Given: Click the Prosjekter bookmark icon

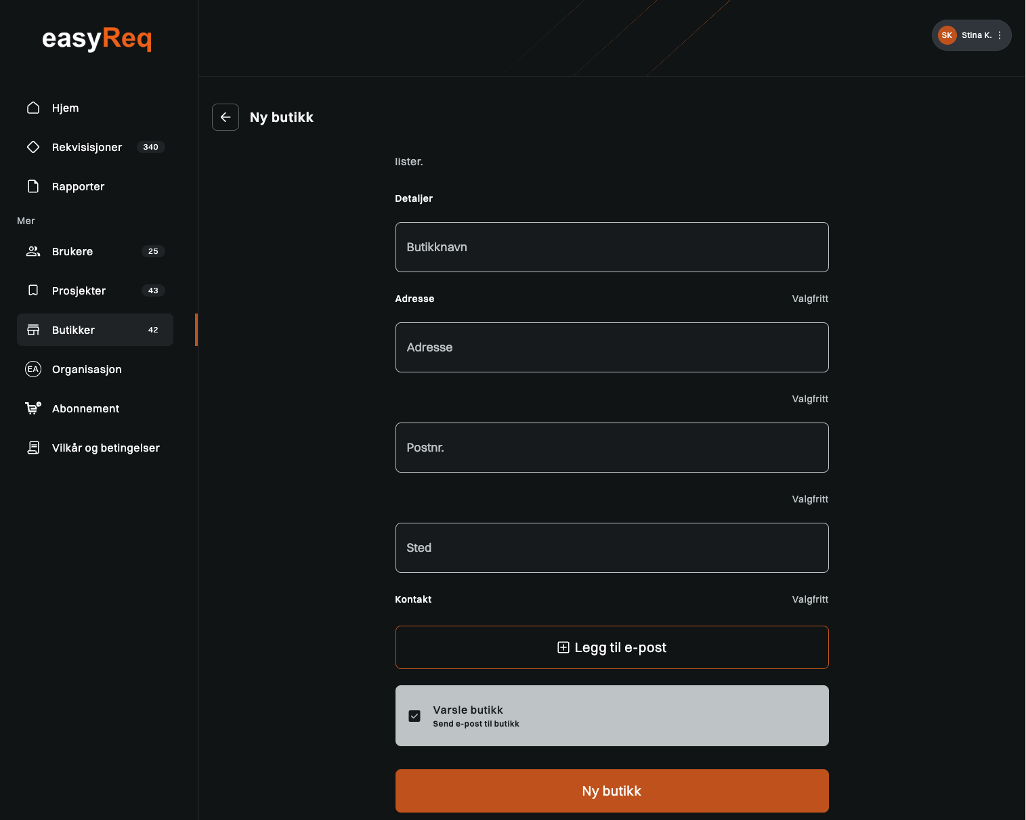Looking at the screenshot, I should coord(33,290).
